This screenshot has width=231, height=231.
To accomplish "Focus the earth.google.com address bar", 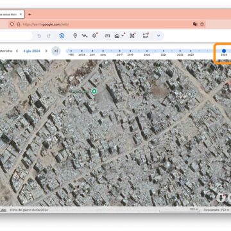I will [107, 24].
